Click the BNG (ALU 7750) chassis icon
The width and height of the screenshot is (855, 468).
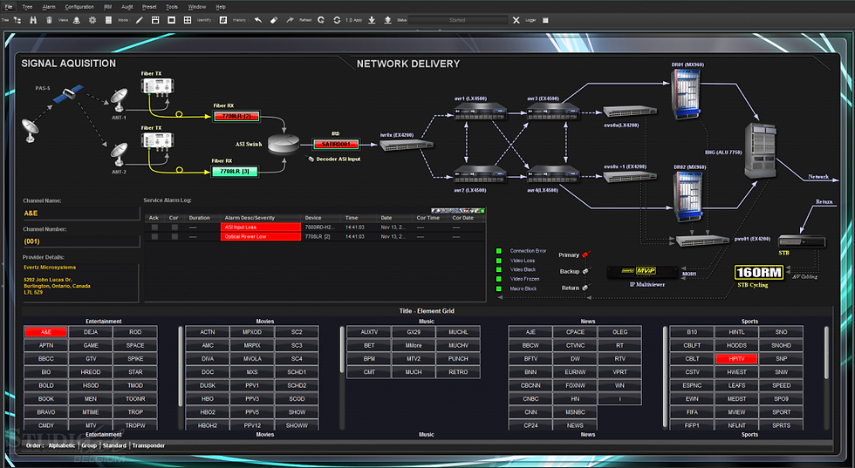click(x=761, y=151)
